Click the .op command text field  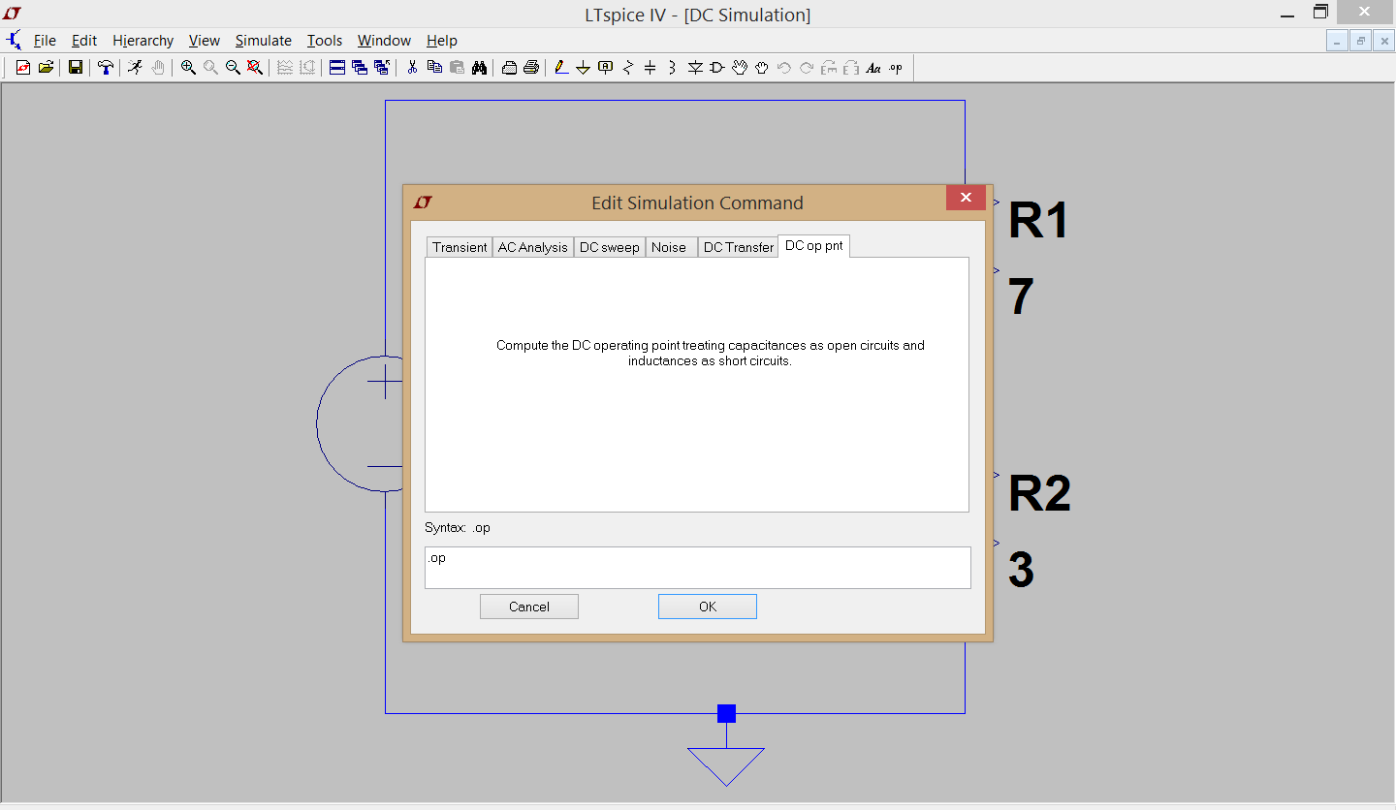[x=698, y=568]
